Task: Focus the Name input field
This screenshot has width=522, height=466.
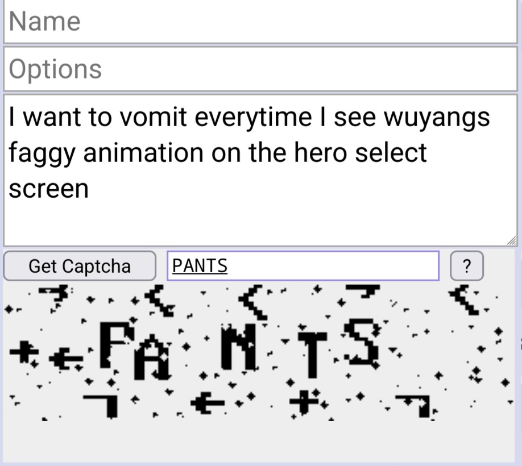Action: pos(260,21)
